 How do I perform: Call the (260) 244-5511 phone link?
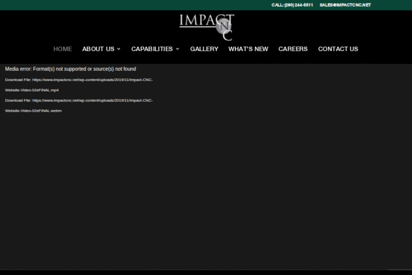tap(292, 5)
